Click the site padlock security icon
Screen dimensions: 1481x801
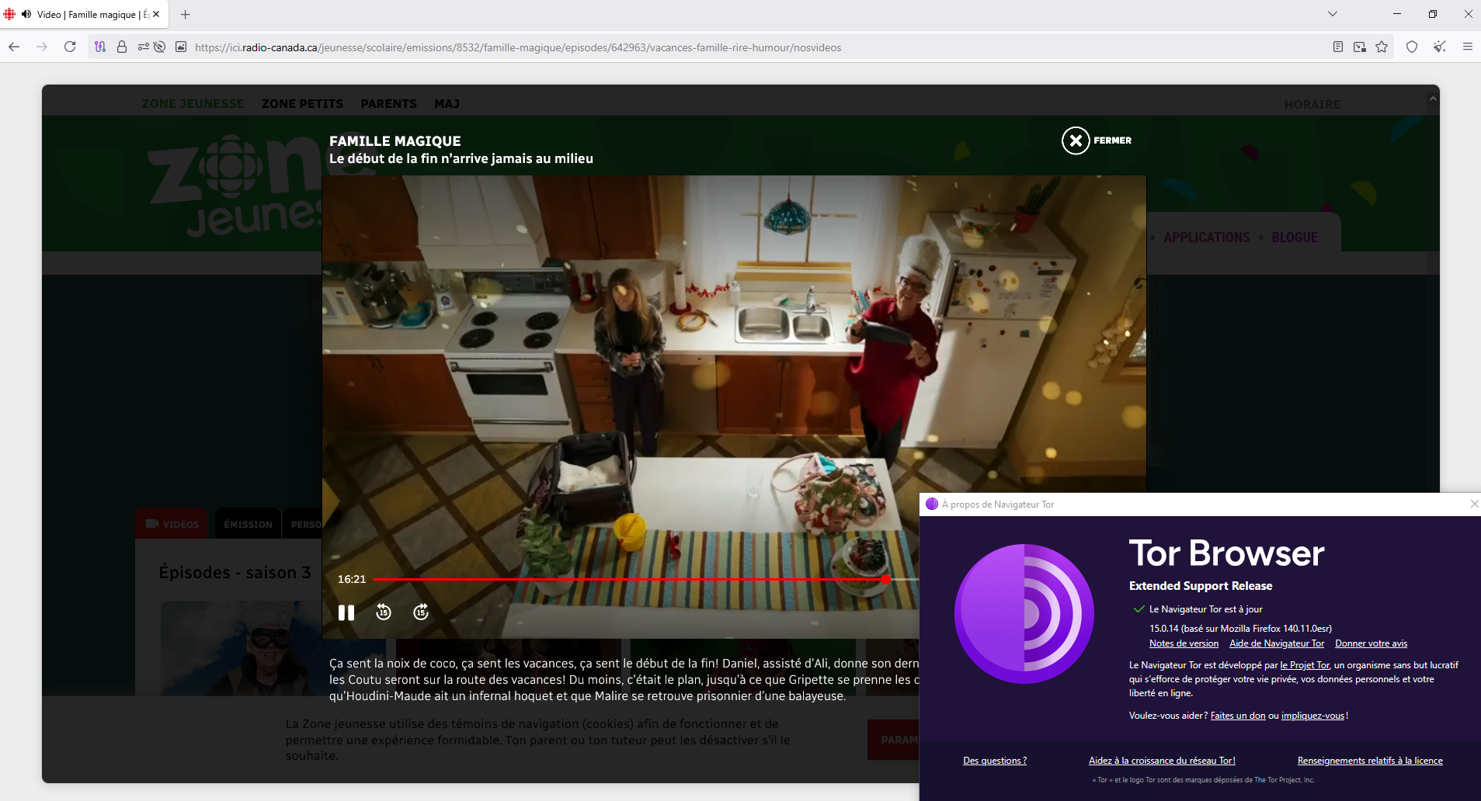[122, 47]
